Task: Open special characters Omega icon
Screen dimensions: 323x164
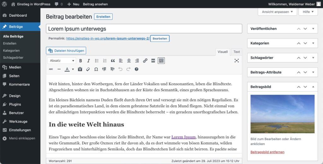Action: pyautogui.click(x=96, y=69)
